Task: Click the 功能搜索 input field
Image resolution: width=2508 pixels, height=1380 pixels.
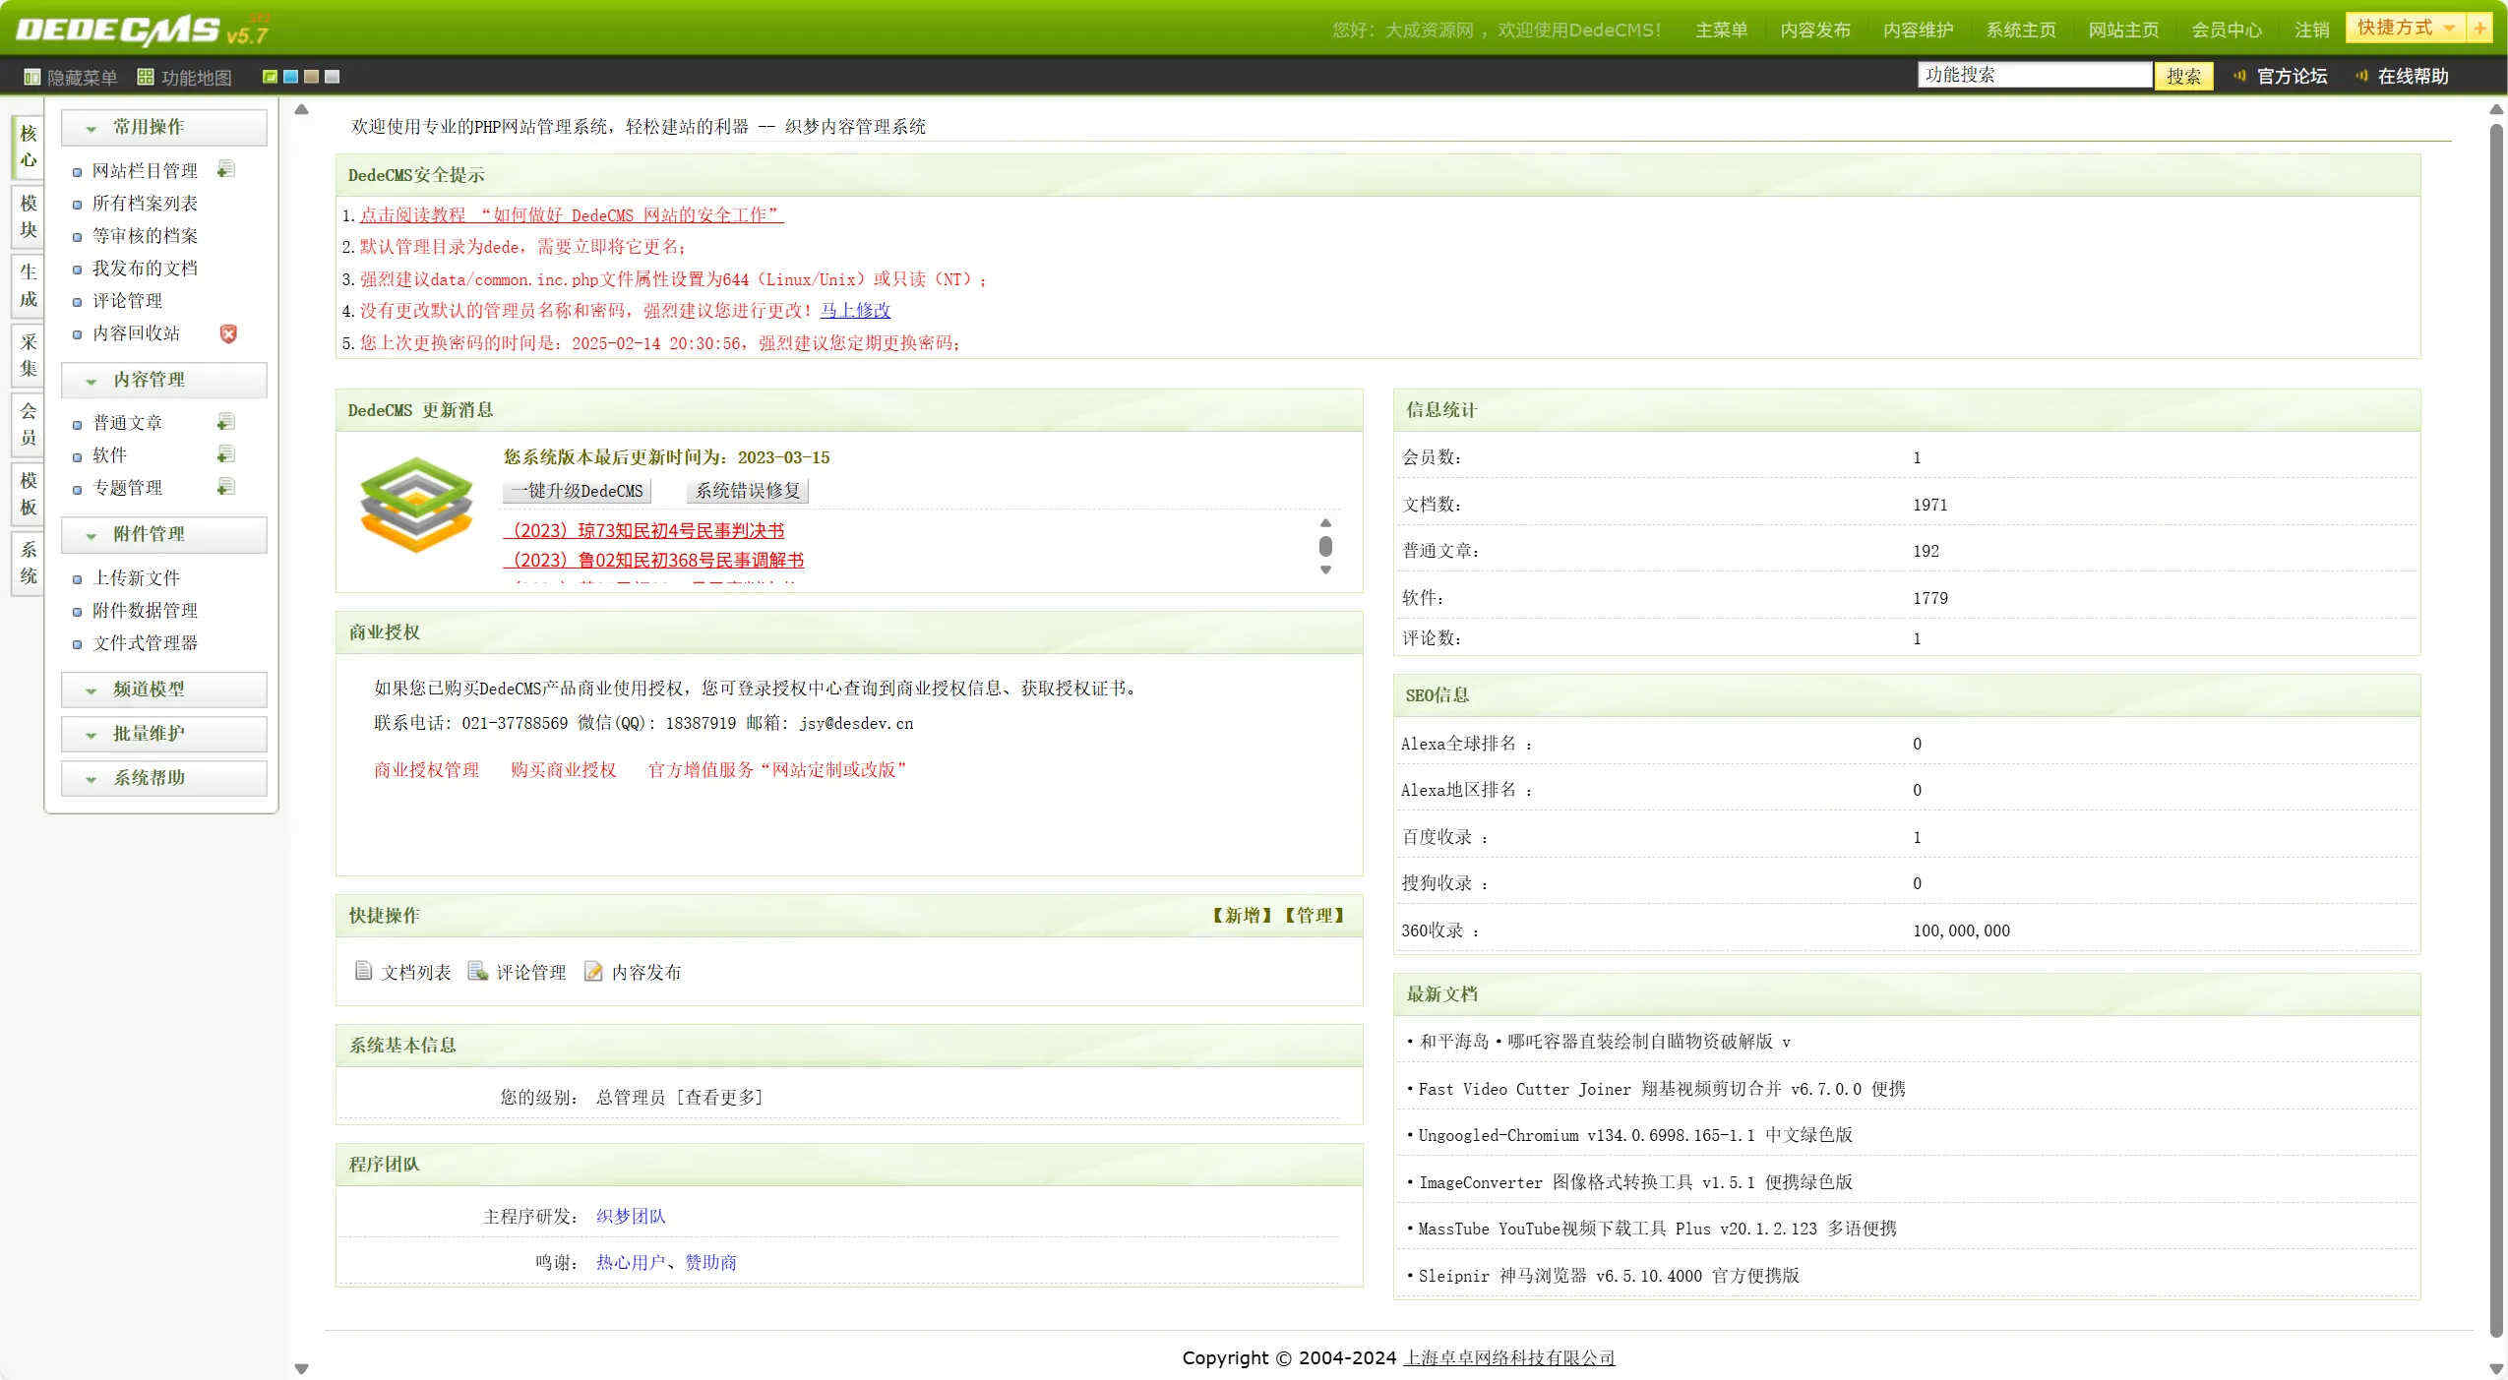Action: point(2033,75)
